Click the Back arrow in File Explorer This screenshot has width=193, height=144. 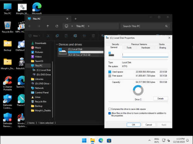tap(30, 26)
